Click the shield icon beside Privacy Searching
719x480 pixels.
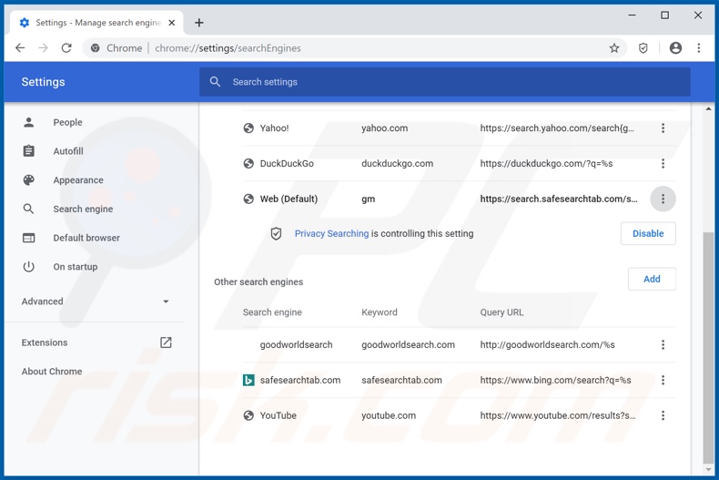click(x=276, y=233)
